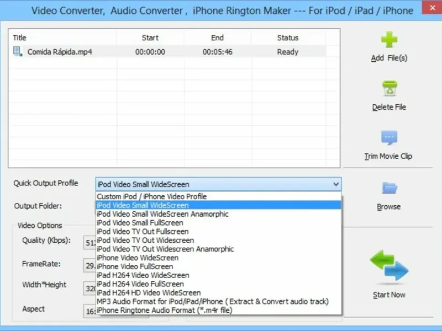The height and width of the screenshot is (331, 442).
Task: Pick iPod Video TV Out Fullscreen
Action: pyautogui.click(x=218, y=231)
